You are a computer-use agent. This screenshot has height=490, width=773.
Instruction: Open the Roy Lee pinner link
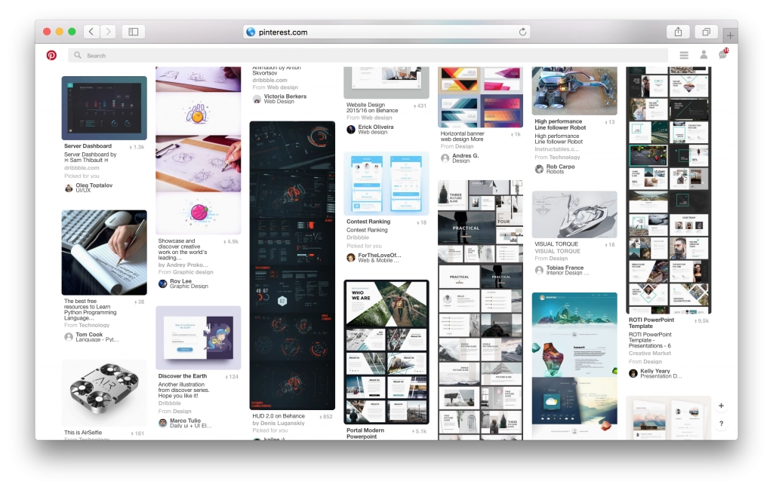click(181, 281)
